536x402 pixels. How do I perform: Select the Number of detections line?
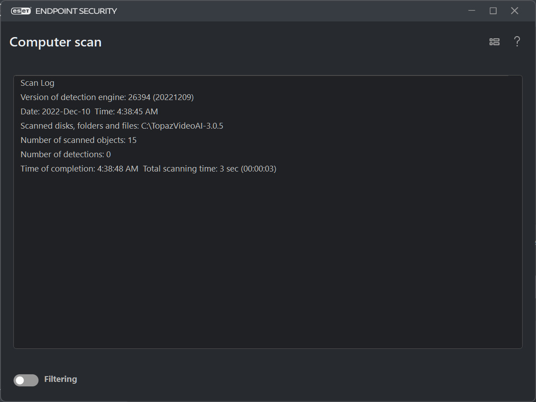pos(66,155)
